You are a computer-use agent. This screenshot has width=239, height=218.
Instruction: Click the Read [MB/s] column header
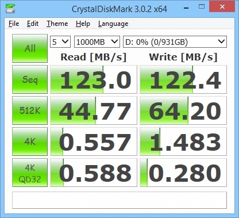[x=94, y=57]
